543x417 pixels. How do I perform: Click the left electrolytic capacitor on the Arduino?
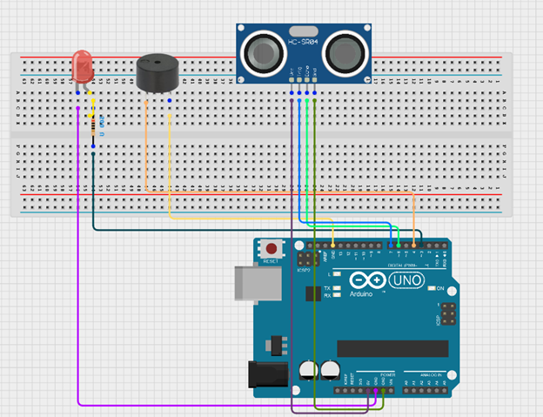click(x=308, y=370)
